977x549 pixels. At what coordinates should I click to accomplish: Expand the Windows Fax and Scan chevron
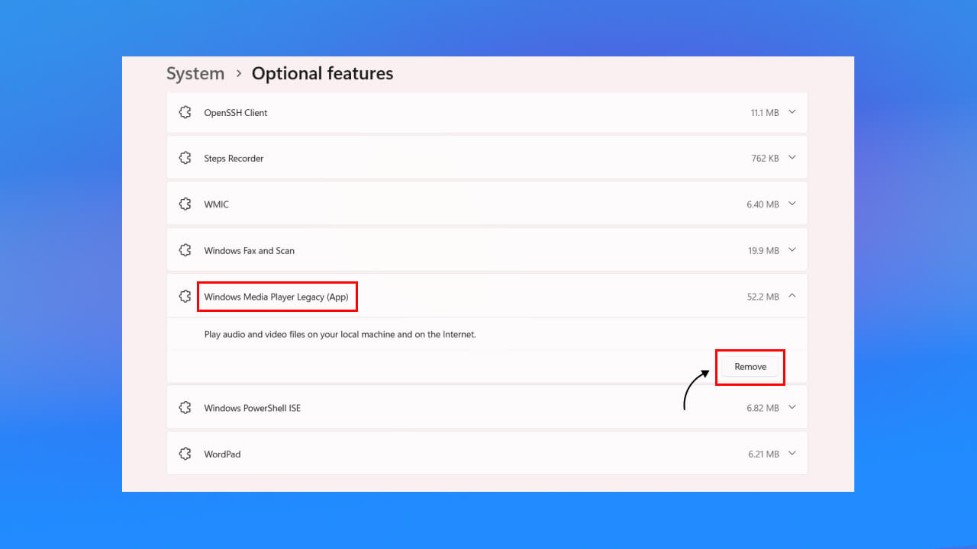coord(792,250)
